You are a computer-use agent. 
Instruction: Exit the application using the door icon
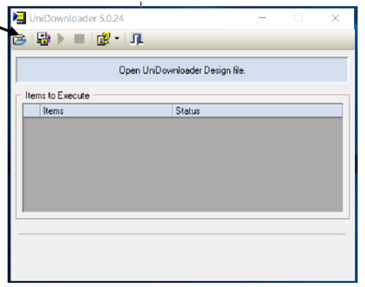coord(137,39)
